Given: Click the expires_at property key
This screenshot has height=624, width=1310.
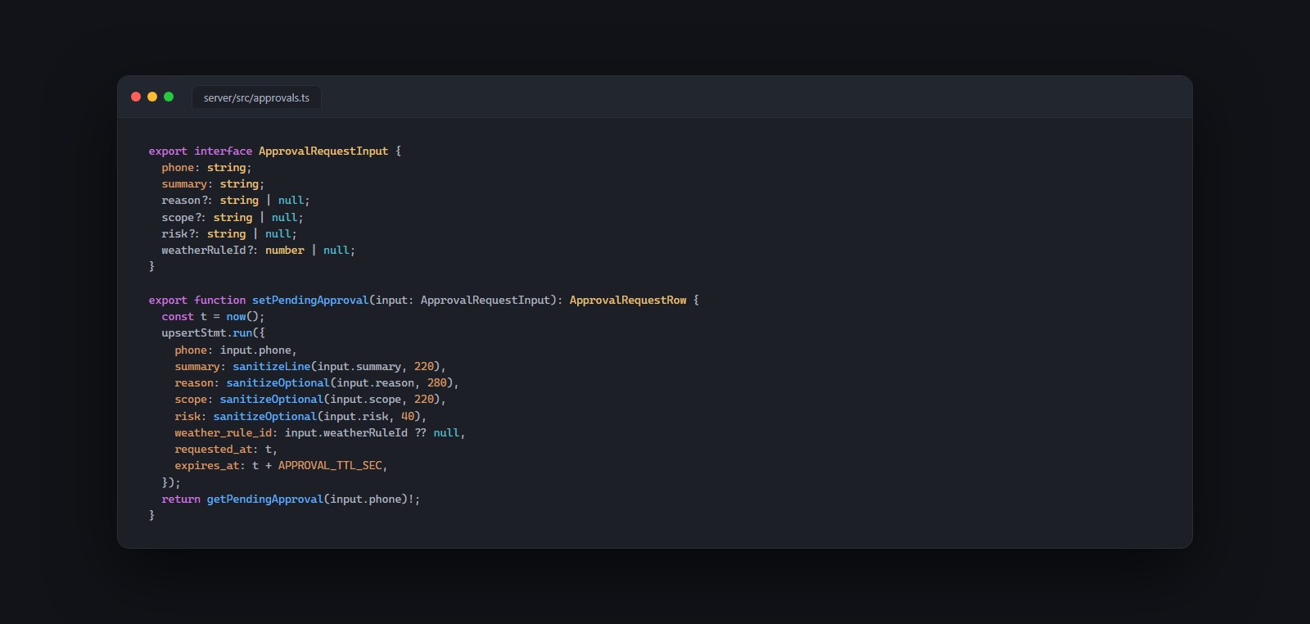Looking at the screenshot, I should click(x=206, y=465).
